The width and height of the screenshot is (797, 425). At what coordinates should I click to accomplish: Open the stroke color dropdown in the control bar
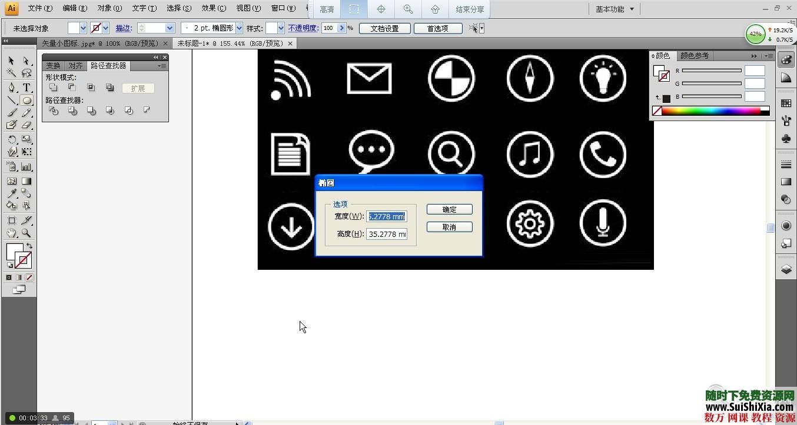[105, 28]
